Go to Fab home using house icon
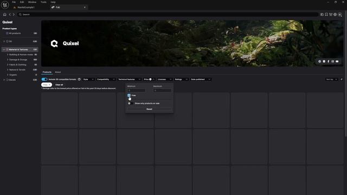Viewport: 347px width, 195px height. 5,15
